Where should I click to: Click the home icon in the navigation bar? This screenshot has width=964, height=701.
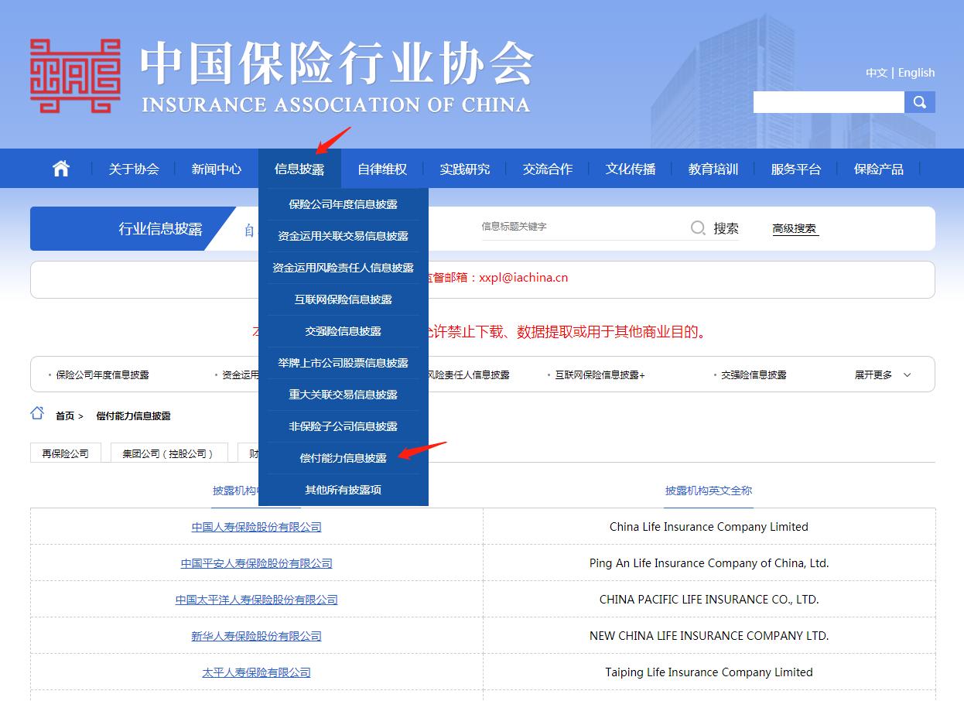tap(60, 168)
